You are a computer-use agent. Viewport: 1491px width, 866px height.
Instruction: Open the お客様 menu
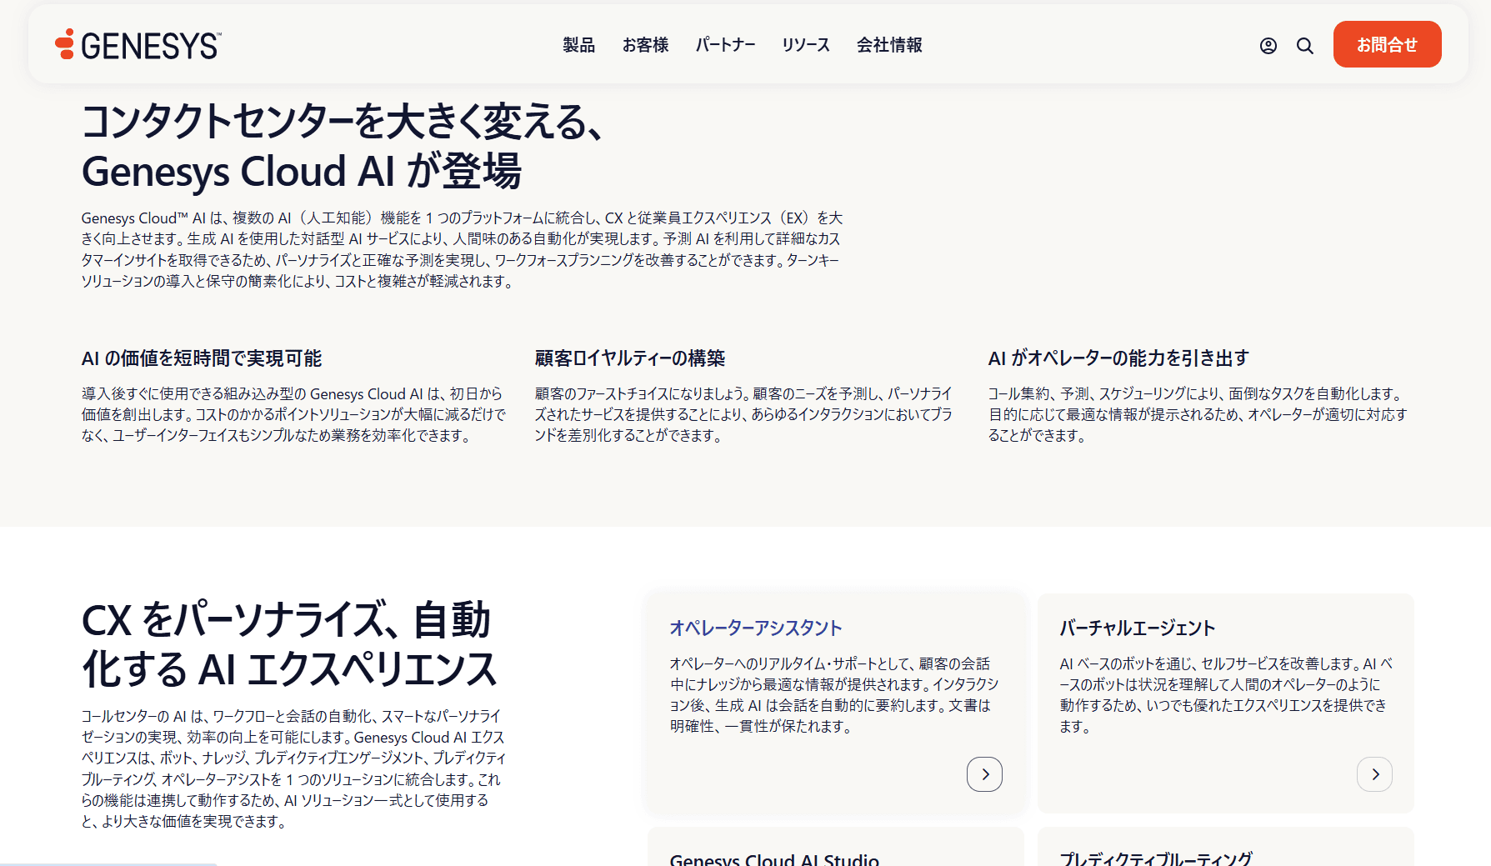(645, 45)
